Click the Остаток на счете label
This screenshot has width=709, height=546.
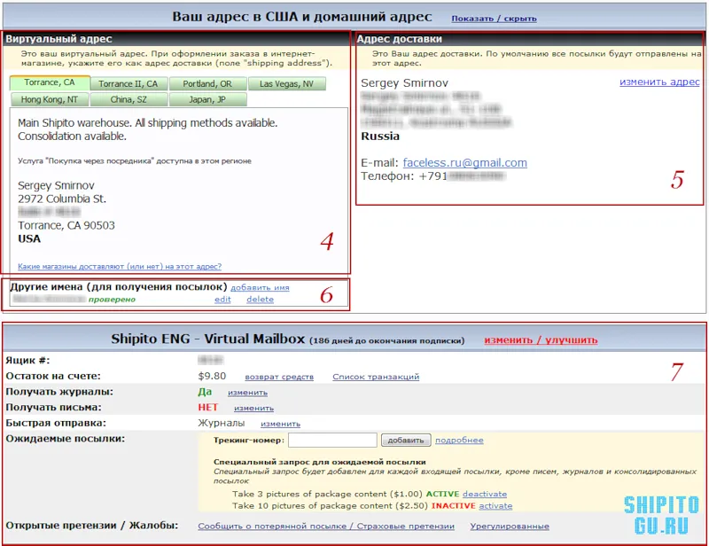click(53, 377)
